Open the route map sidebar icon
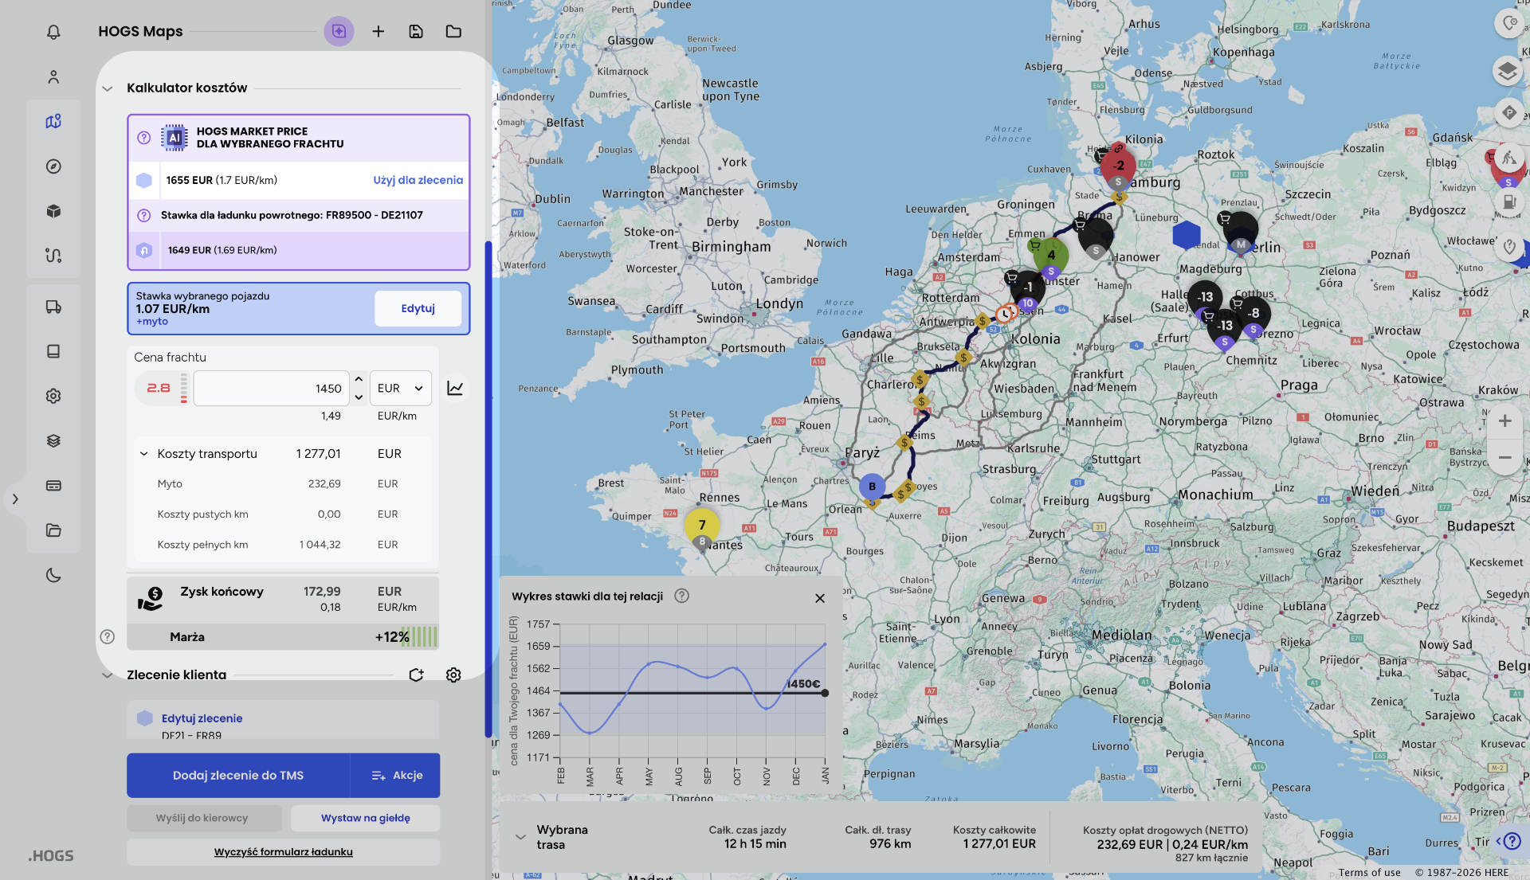This screenshot has height=880, width=1530. coord(53,122)
